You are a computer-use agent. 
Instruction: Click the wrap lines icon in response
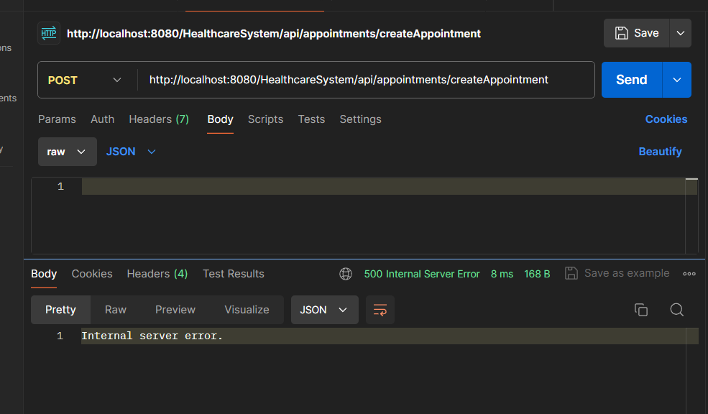click(x=380, y=310)
